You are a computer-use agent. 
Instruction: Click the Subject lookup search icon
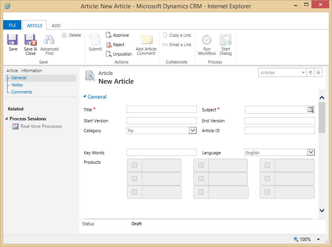coord(311,110)
